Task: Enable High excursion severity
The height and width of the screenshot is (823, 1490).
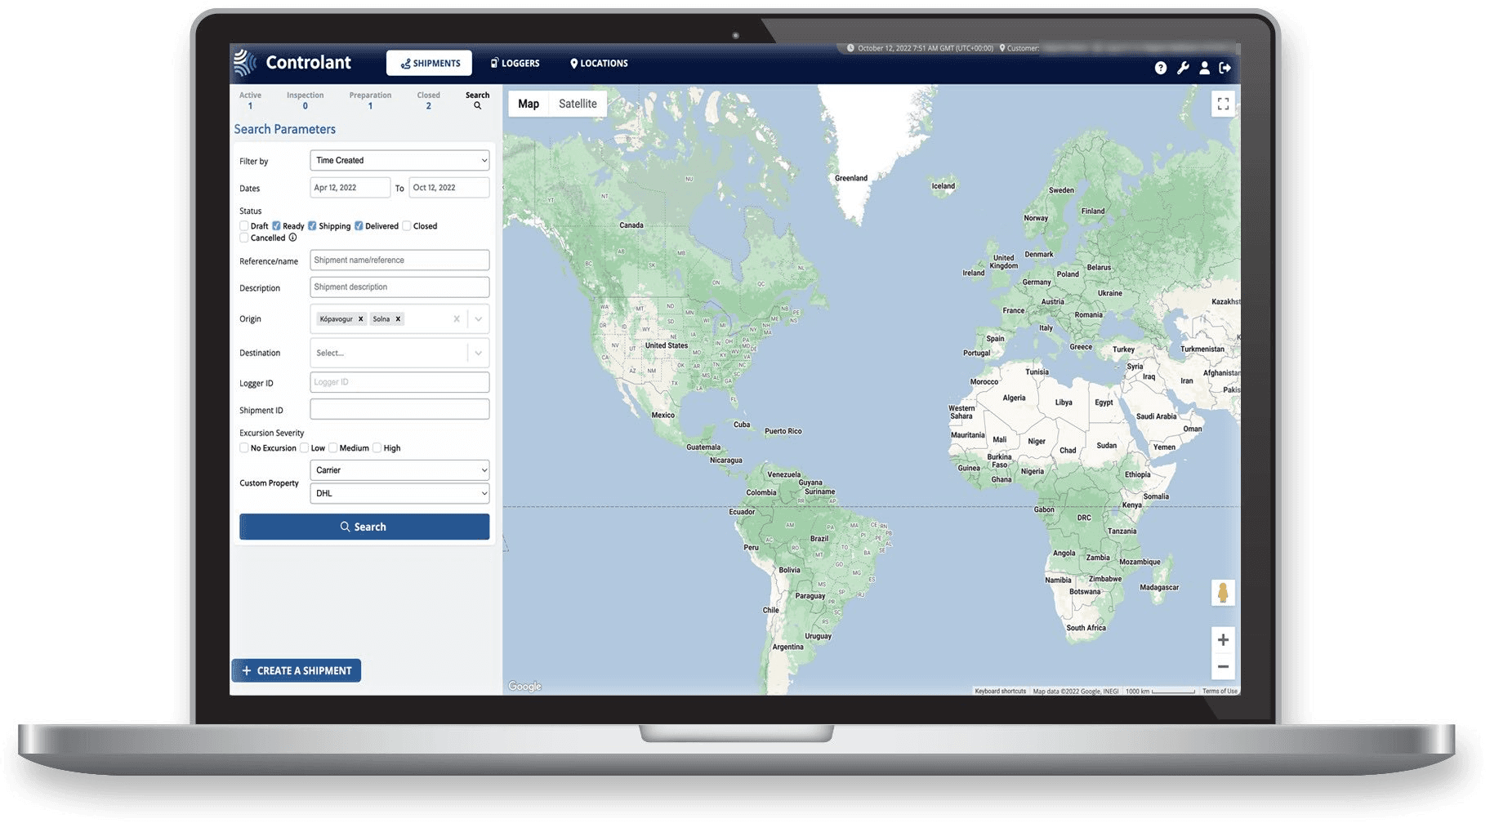Action: pyautogui.click(x=377, y=448)
